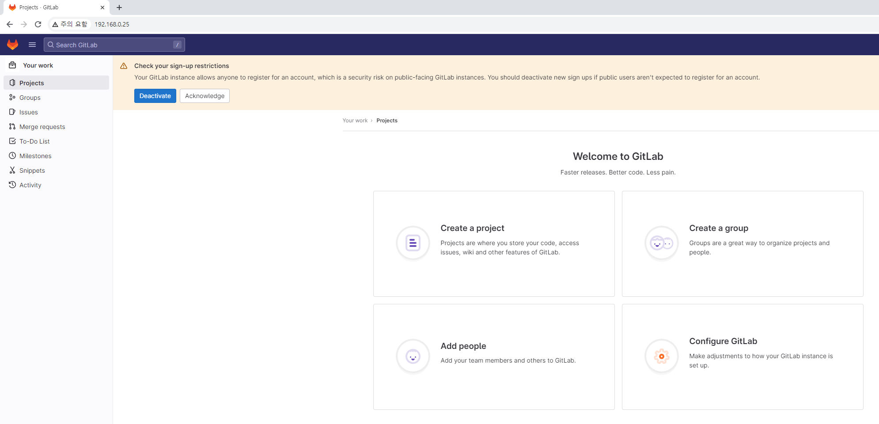Open To-Do List in the sidebar
The height and width of the screenshot is (424, 879).
pos(56,141)
